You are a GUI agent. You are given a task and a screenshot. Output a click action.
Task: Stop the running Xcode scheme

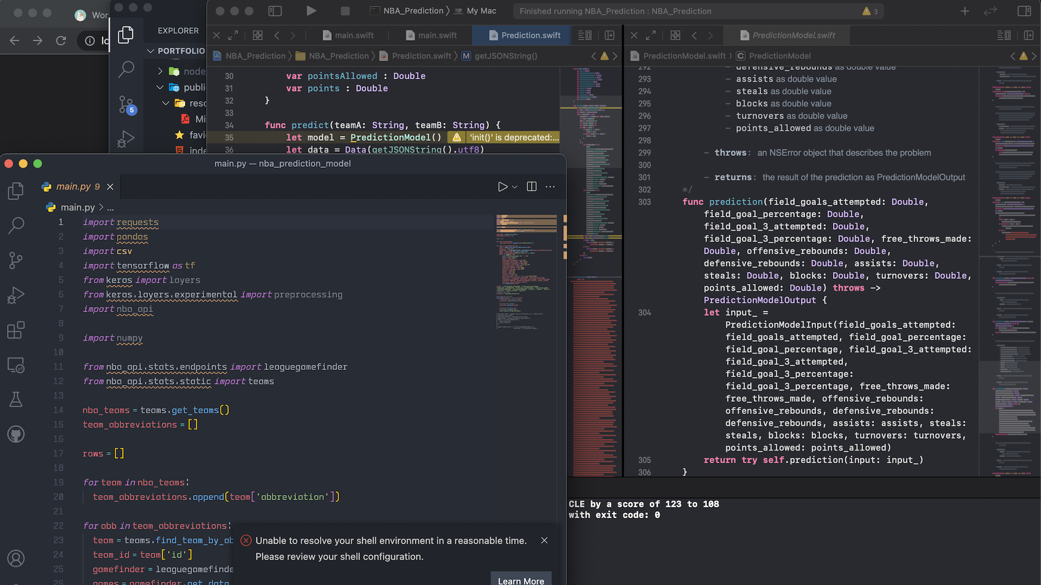[345, 11]
